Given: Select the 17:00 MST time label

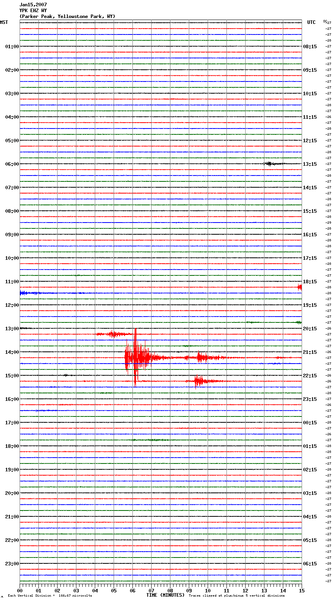Looking at the screenshot, I should 12,423.
